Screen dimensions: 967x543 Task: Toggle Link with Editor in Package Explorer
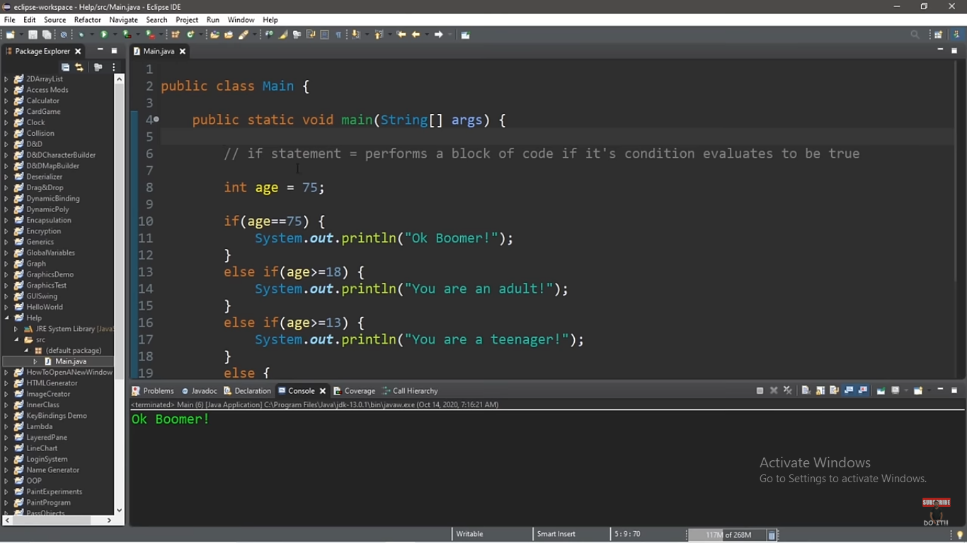point(79,67)
